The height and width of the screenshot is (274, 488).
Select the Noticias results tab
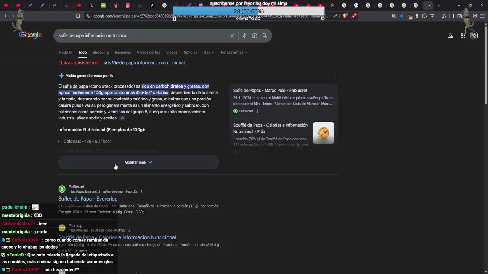pos(190,53)
